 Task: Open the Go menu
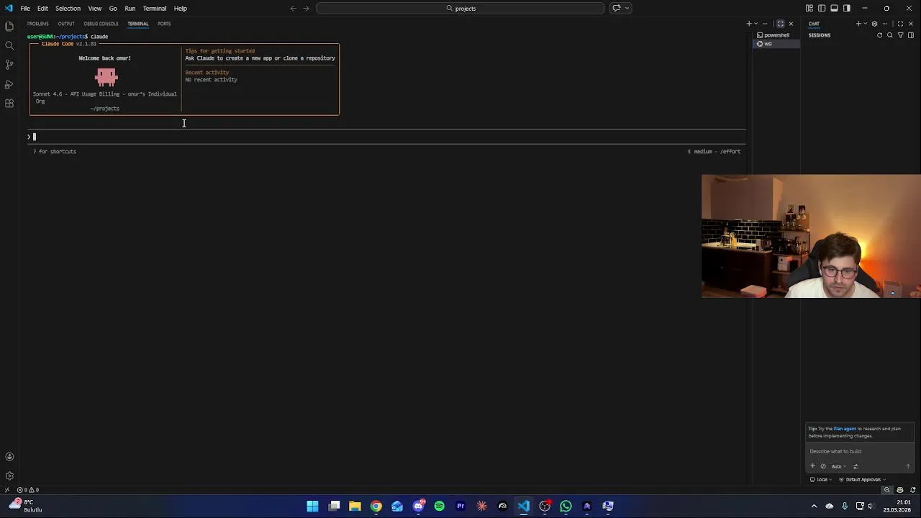[x=113, y=9]
